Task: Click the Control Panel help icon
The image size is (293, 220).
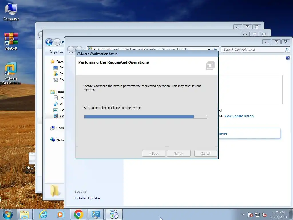Action: [288, 58]
